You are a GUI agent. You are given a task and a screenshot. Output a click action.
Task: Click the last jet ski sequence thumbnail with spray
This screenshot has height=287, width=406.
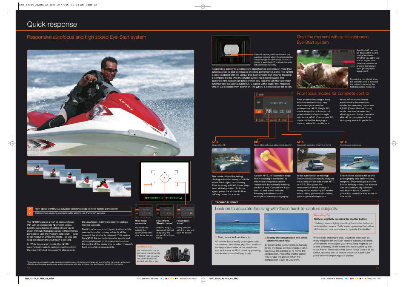pos(120,190)
